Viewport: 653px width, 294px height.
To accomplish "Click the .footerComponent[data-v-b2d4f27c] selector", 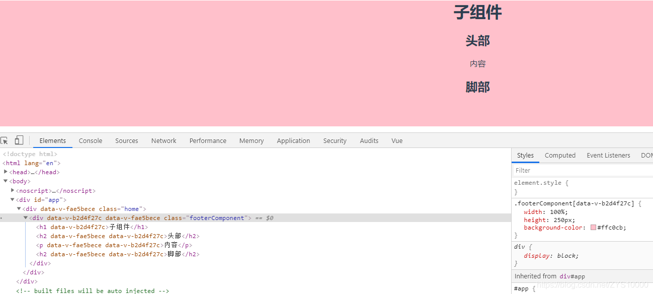I will 575,203.
